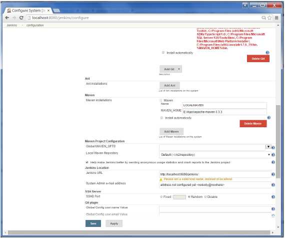The height and width of the screenshot is (238, 285).
Task: Open a new browser tab
Action: coord(56,11)
